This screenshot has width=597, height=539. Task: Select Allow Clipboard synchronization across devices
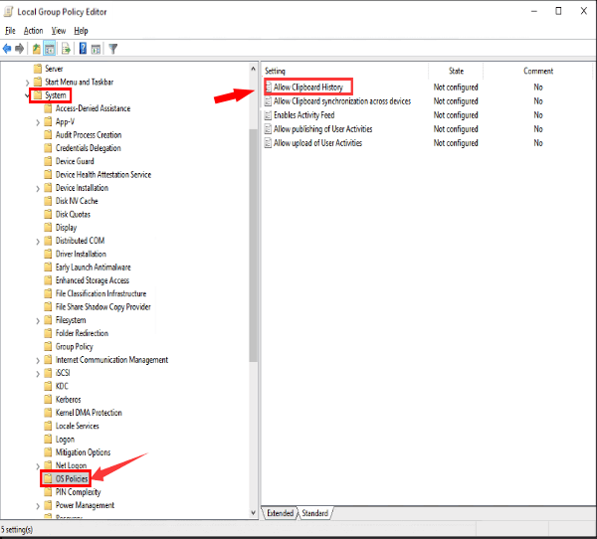click(x=342, y=101)
